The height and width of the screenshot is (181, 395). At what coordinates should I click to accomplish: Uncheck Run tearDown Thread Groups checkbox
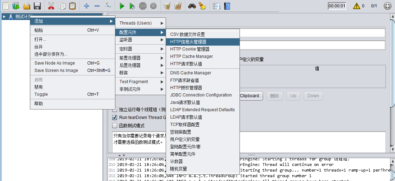point(115,118)
